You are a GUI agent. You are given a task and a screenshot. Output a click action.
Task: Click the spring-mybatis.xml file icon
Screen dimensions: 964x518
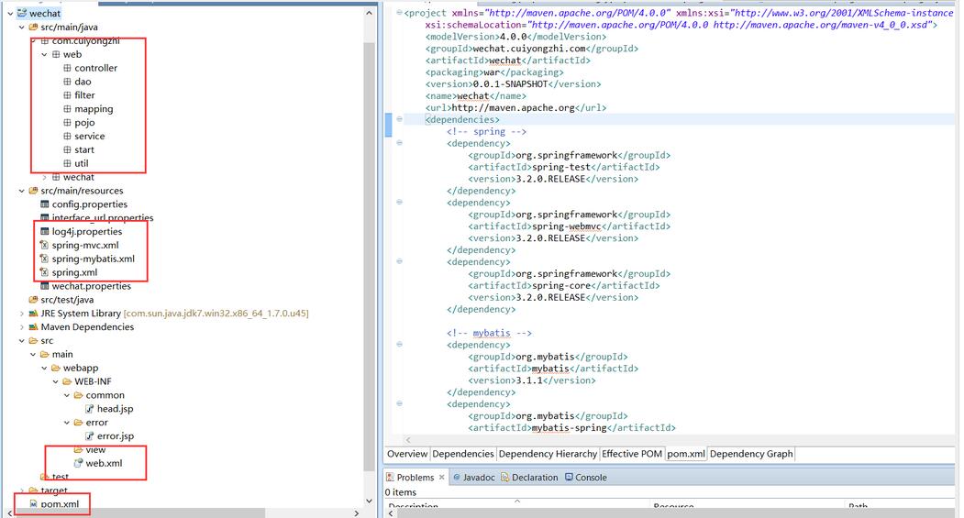coord(44,259)
